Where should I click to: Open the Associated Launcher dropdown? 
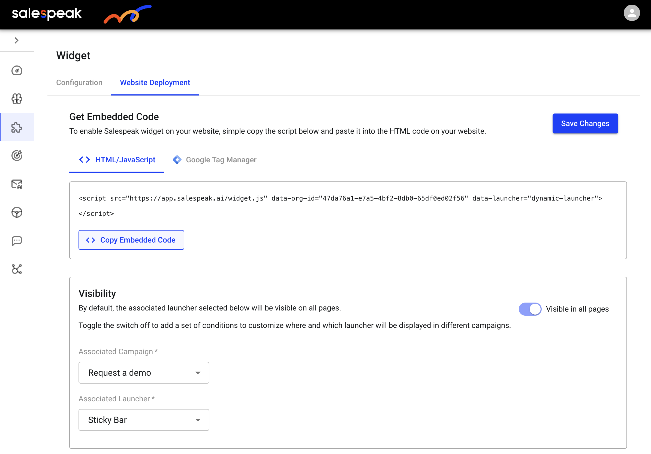coord(144,420)
